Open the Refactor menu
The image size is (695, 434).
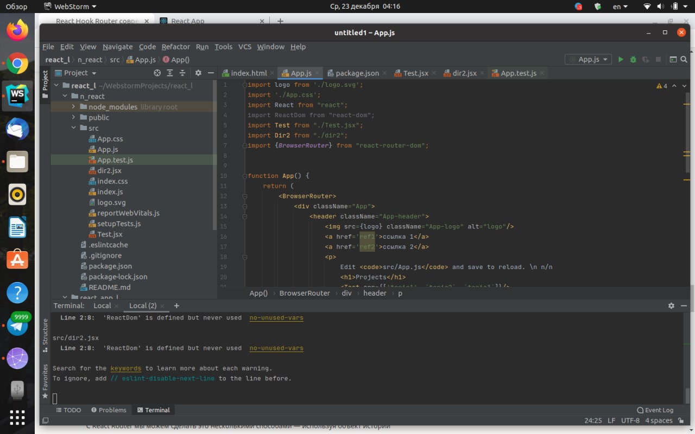pos(175,47)
